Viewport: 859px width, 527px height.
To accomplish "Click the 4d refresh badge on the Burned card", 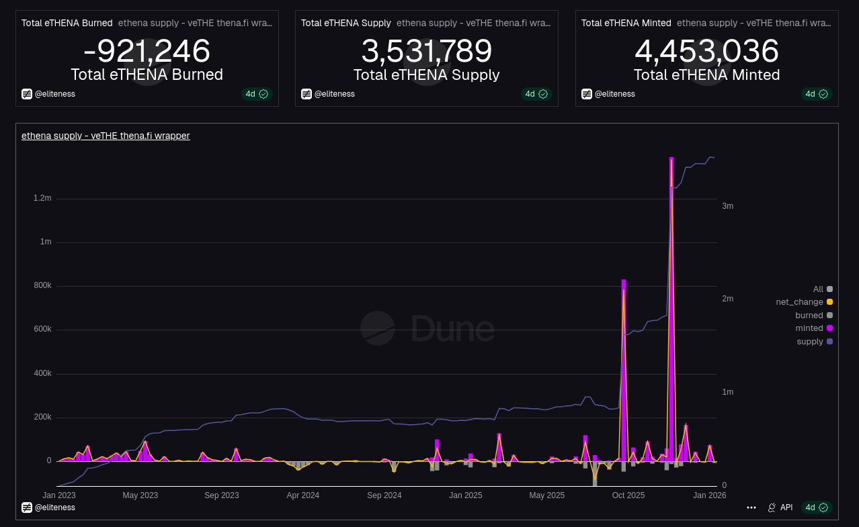I will 256,94.
